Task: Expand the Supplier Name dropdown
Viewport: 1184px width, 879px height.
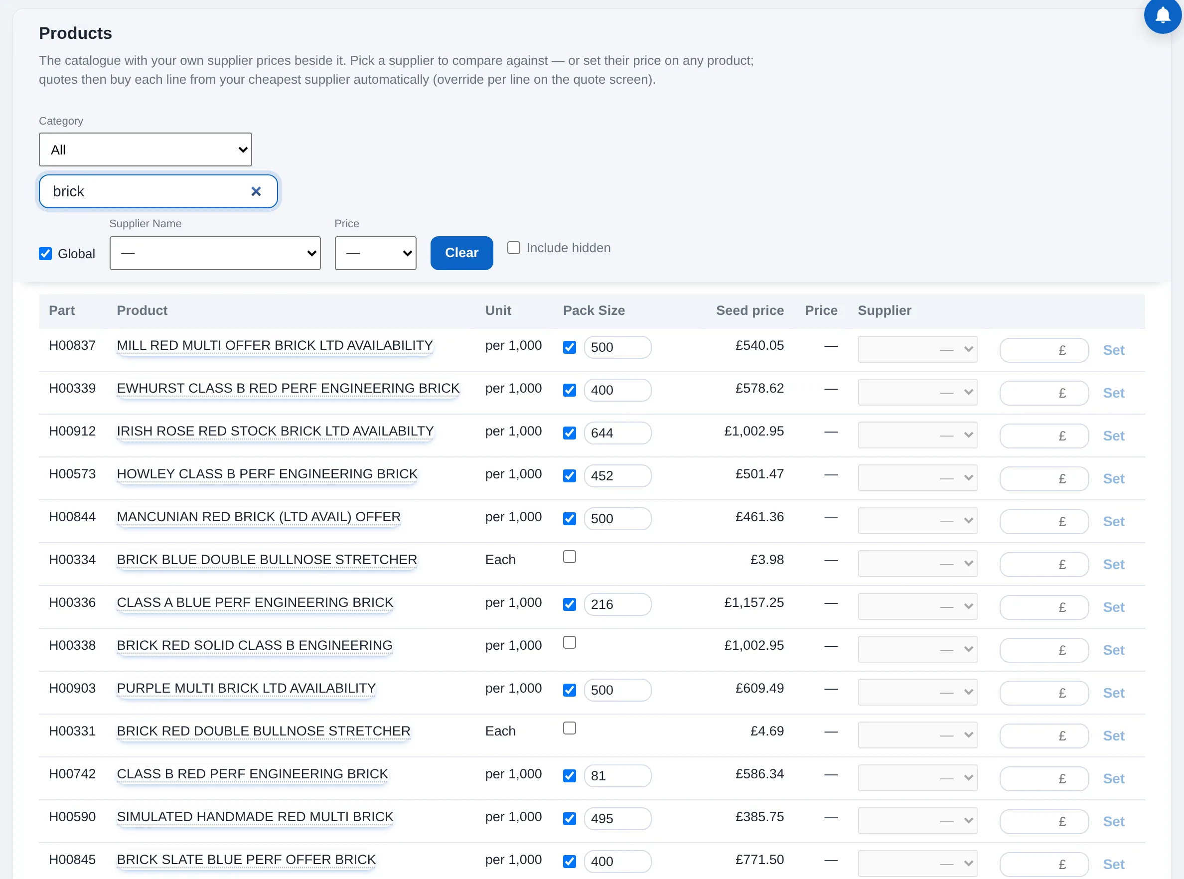Action: 215,253
